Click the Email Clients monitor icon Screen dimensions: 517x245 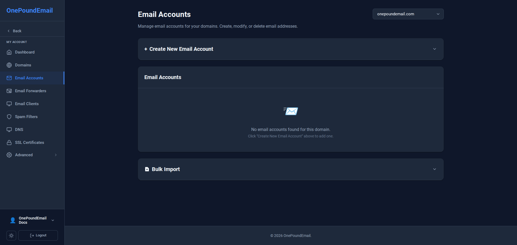(9, 104)
